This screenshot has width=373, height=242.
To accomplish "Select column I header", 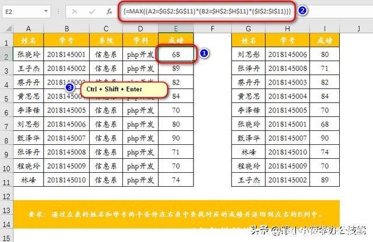I will (325, 29).
